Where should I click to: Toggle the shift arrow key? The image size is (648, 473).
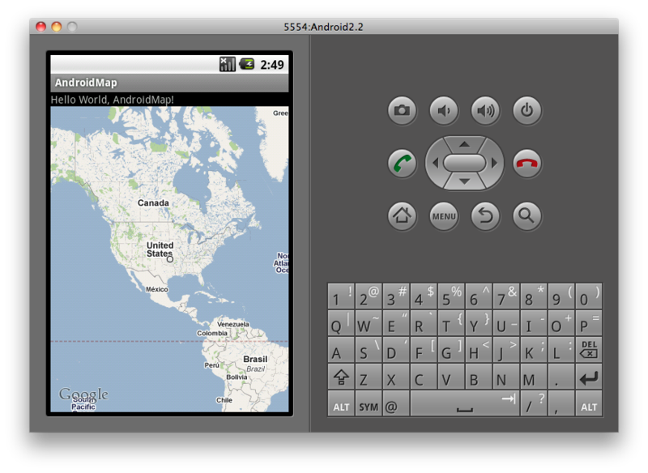(x=341, y=377)
